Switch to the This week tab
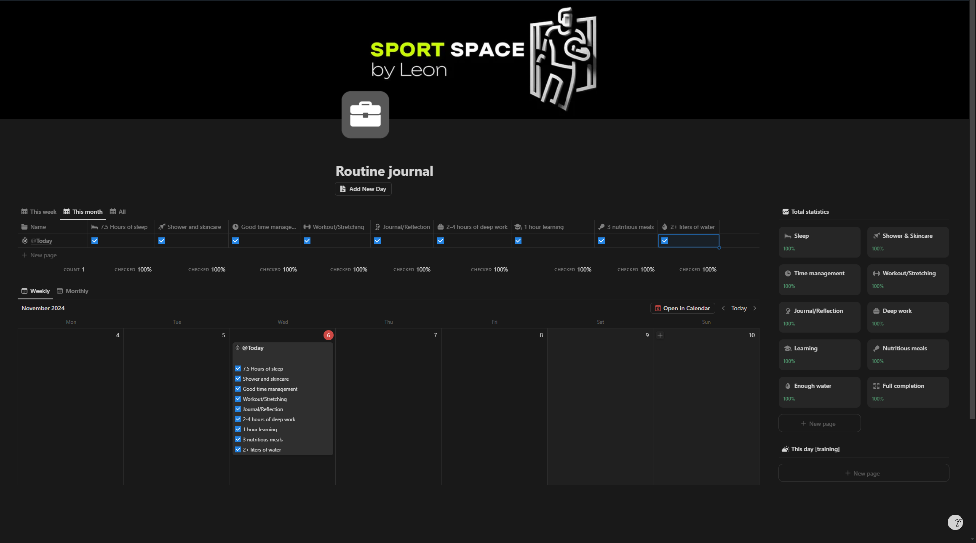 [x=39, y=212]
